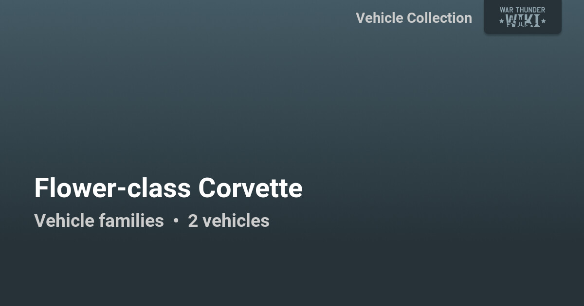
Task: Click the 2 vehicles count text
Action: (229, 221)
